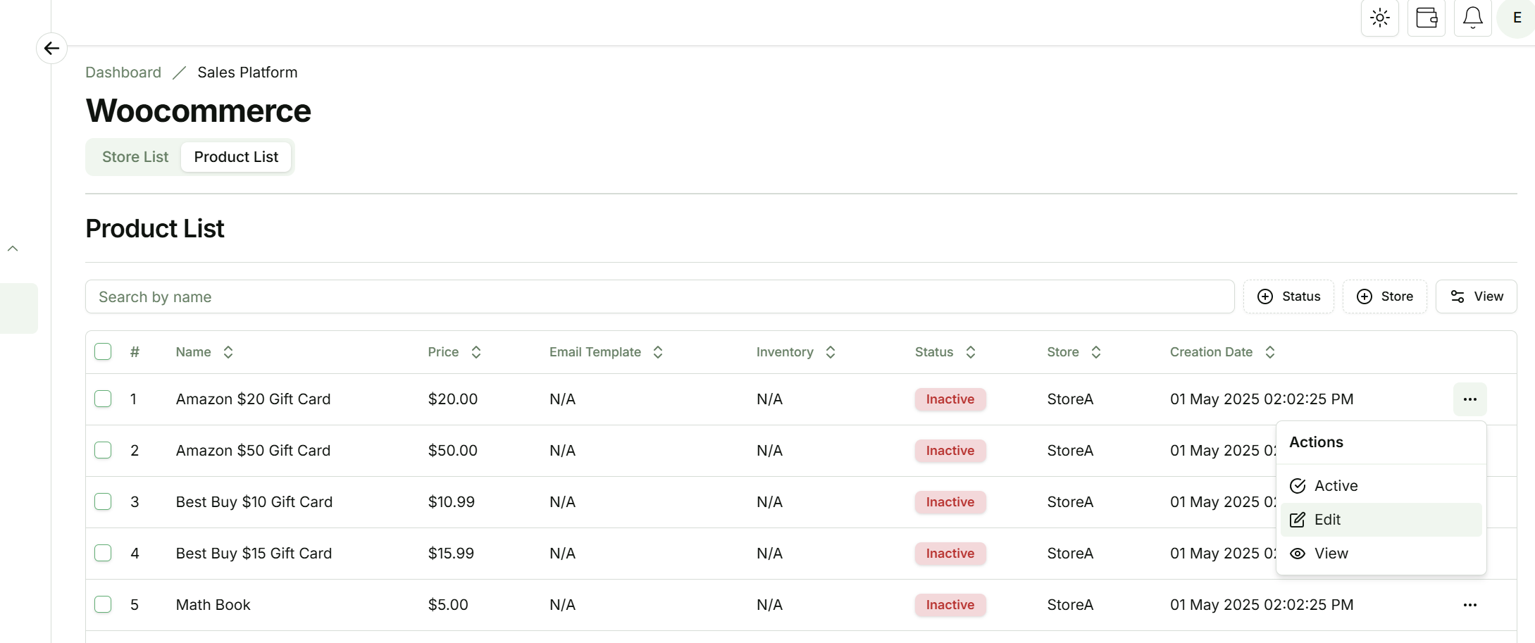Switch to the Store List tab
The image size is (1535, 643).
pyautogui.click(x=135, y=157)
